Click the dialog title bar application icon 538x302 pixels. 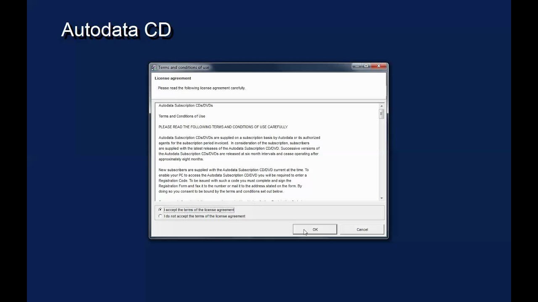[154, 67]
